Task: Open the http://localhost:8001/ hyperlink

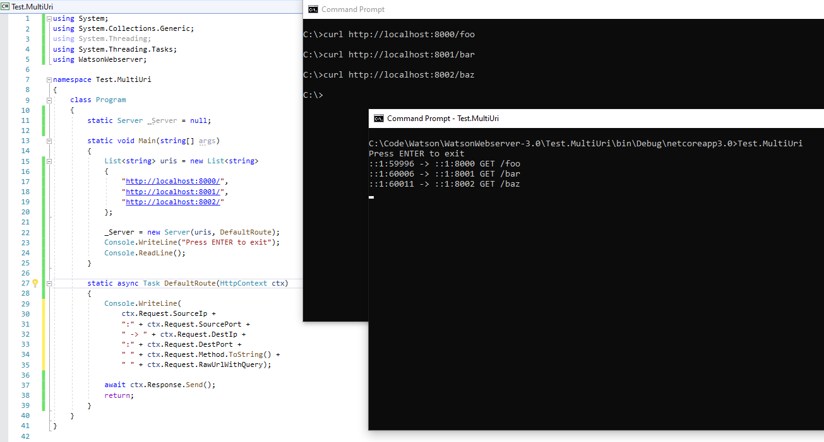Action: tap(173, 192)
